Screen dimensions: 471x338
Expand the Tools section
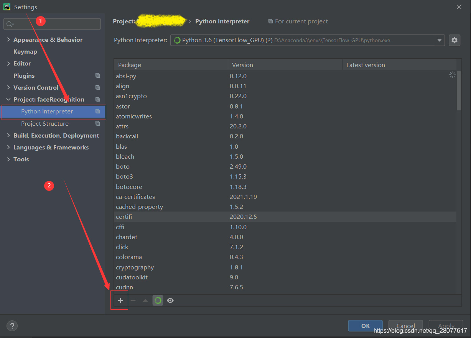tap(8, 159)
